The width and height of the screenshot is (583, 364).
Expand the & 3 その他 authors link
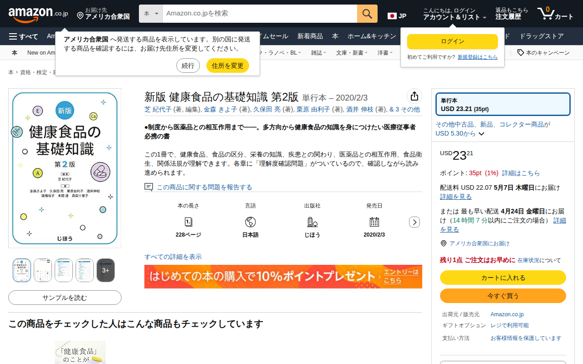(x=404, y=109)
